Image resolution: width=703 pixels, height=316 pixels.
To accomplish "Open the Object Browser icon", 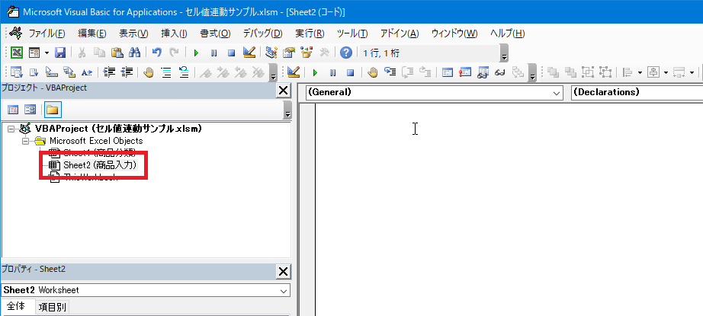I will point(307,53).
